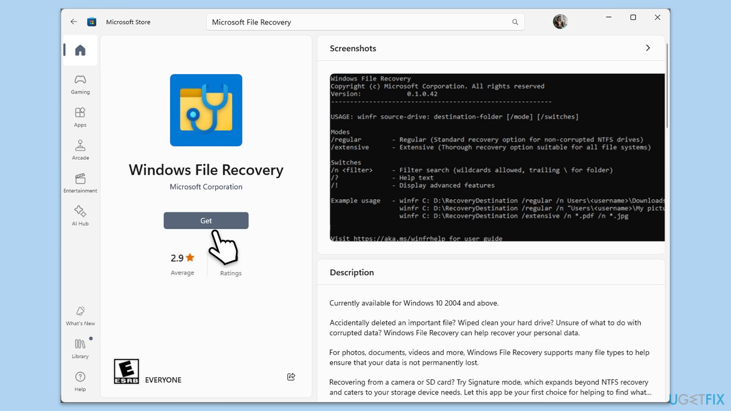Click the vertical scrollbar on the right

point(667,86)
